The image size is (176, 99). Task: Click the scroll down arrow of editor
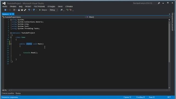click(x=169, y=88)
